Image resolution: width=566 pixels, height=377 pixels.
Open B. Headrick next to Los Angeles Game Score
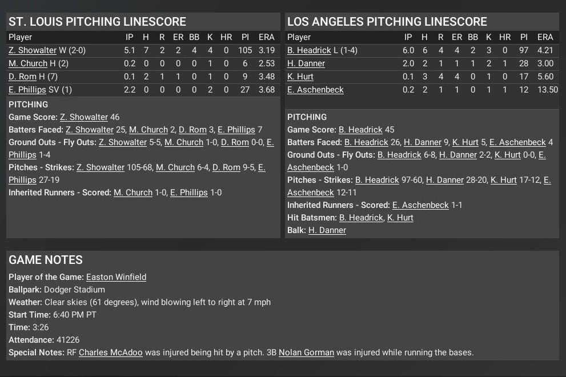coord(360,130)
